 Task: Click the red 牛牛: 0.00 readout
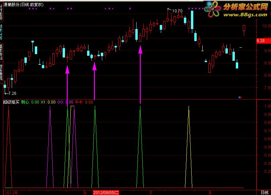(84, 102)
